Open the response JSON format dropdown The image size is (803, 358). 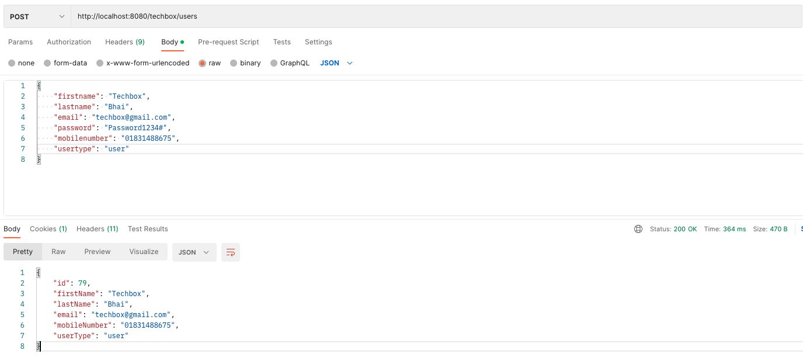(194, 252)
